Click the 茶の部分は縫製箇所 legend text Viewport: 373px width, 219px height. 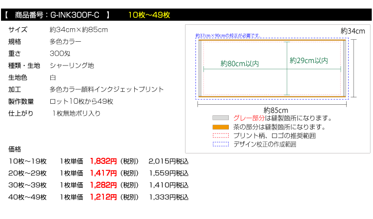pyautogui.click(x=280, y=127)
